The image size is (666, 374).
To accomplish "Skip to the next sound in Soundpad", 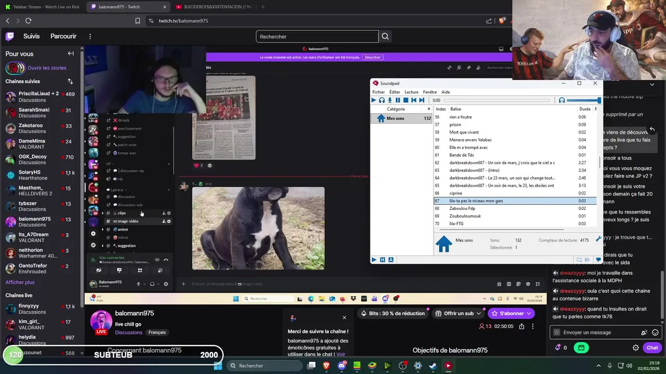I will (421, 100).
